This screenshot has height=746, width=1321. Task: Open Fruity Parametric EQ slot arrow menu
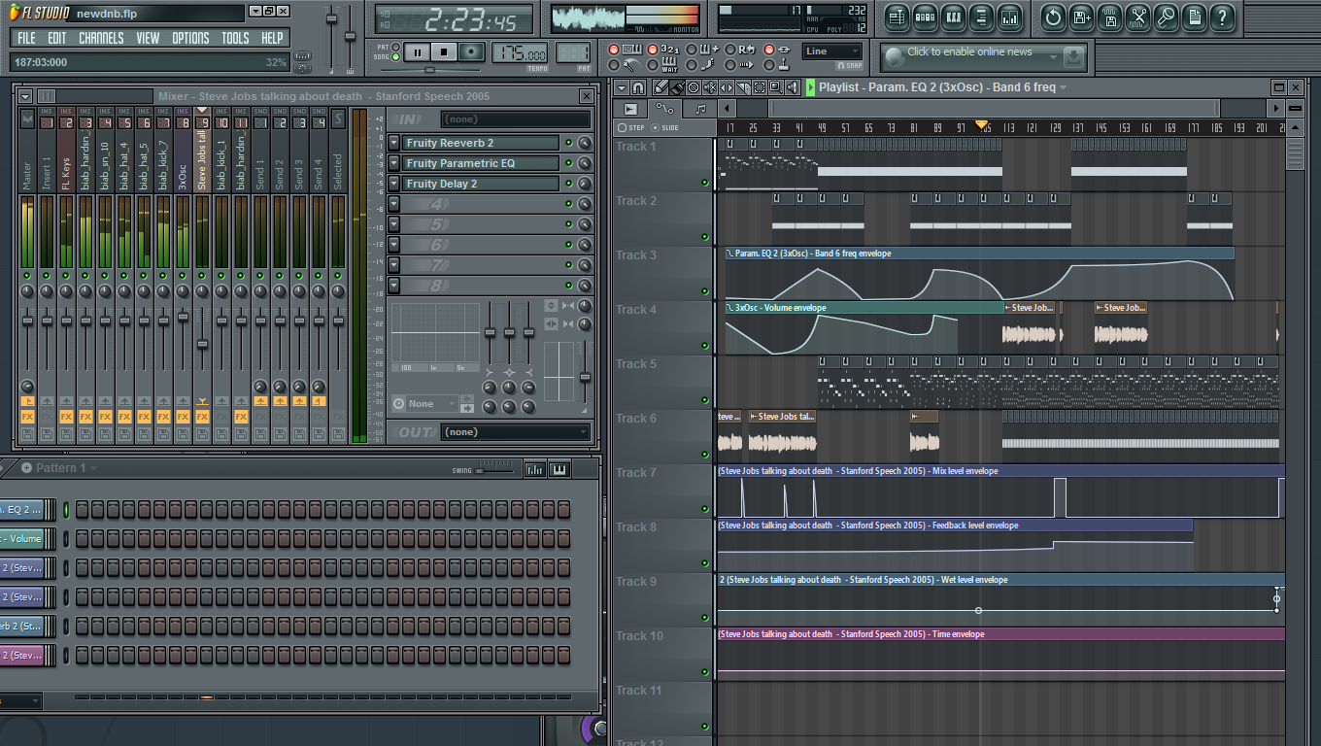click(x=393, y=163)
